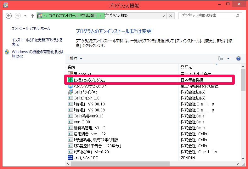The height and width of the screenshot is (169, 248).
Task: Open the recent locations dropdown arrow
Action: click(25, 16)
